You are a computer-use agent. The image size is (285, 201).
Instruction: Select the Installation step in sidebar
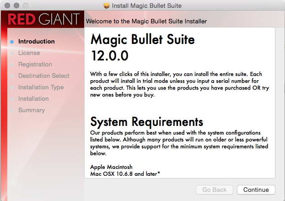[x=33, y=98]
